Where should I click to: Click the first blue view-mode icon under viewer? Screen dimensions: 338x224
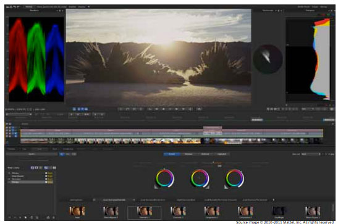click(x=74, y=109)
